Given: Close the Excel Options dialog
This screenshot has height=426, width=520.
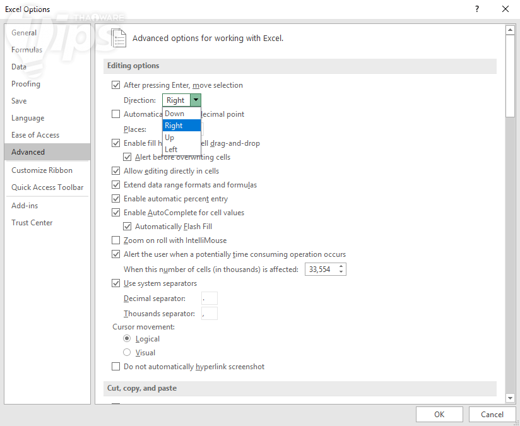Looking at the screenshot, I should [x=505, y=9].
